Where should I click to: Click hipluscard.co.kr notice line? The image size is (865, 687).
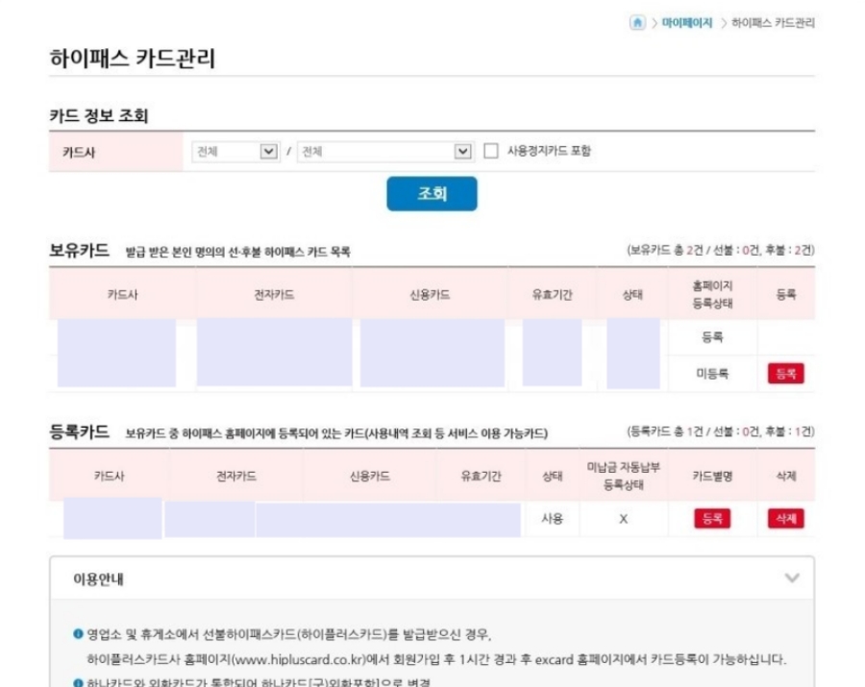tap(436, 659)
